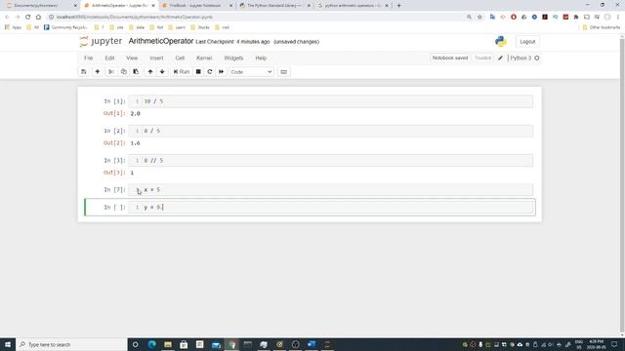Restart kernel and run all cells icon
This screenshot has width=625, height=351.
[x=222, y=72]
